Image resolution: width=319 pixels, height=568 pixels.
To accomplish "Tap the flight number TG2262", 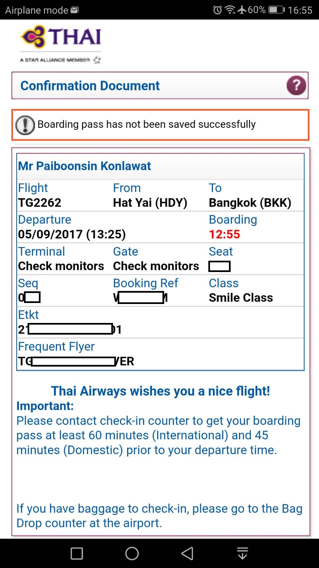I will pos(40,202).
